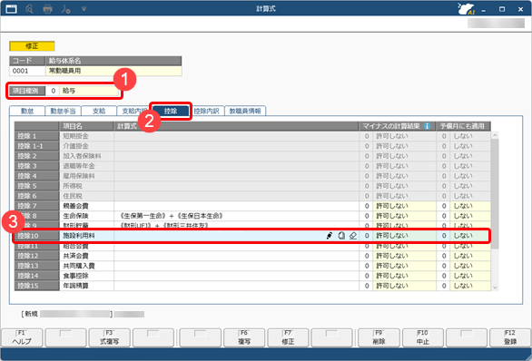Viewport: 532px width, 361px height.
Task: Open the 教職員情報 tab
Action: (245, 111)
